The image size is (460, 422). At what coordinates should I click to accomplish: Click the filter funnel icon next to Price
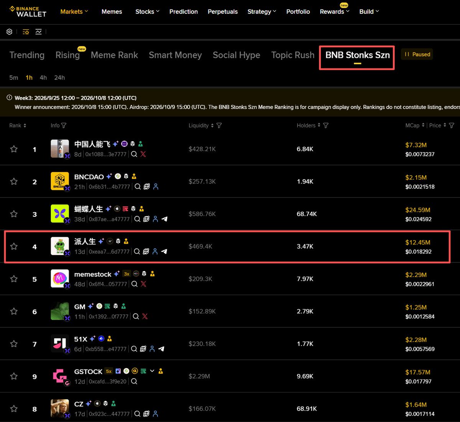452,125
